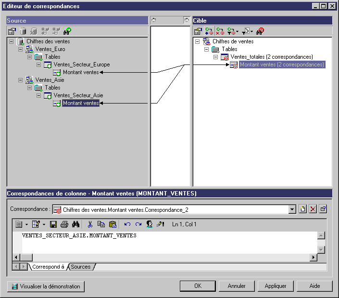Screen dimensions: 339x298
Task: Click the find binoculars icon in expression toolbar
Action: click(75, 224)
